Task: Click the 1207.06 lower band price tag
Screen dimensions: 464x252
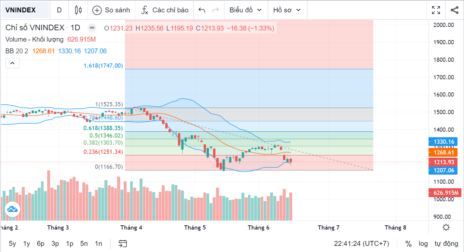Action: tap(443, 170)
